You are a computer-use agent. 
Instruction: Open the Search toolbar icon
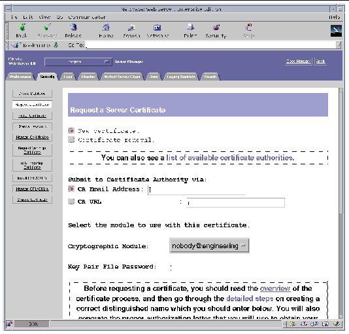point(131,30)
